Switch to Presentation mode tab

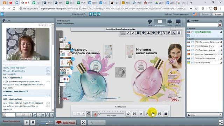(x=160, y=23)
